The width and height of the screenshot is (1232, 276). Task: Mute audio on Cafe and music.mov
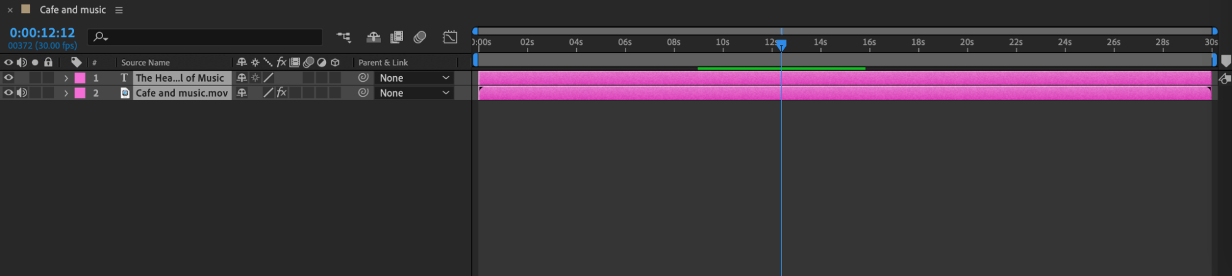point(22,93)
